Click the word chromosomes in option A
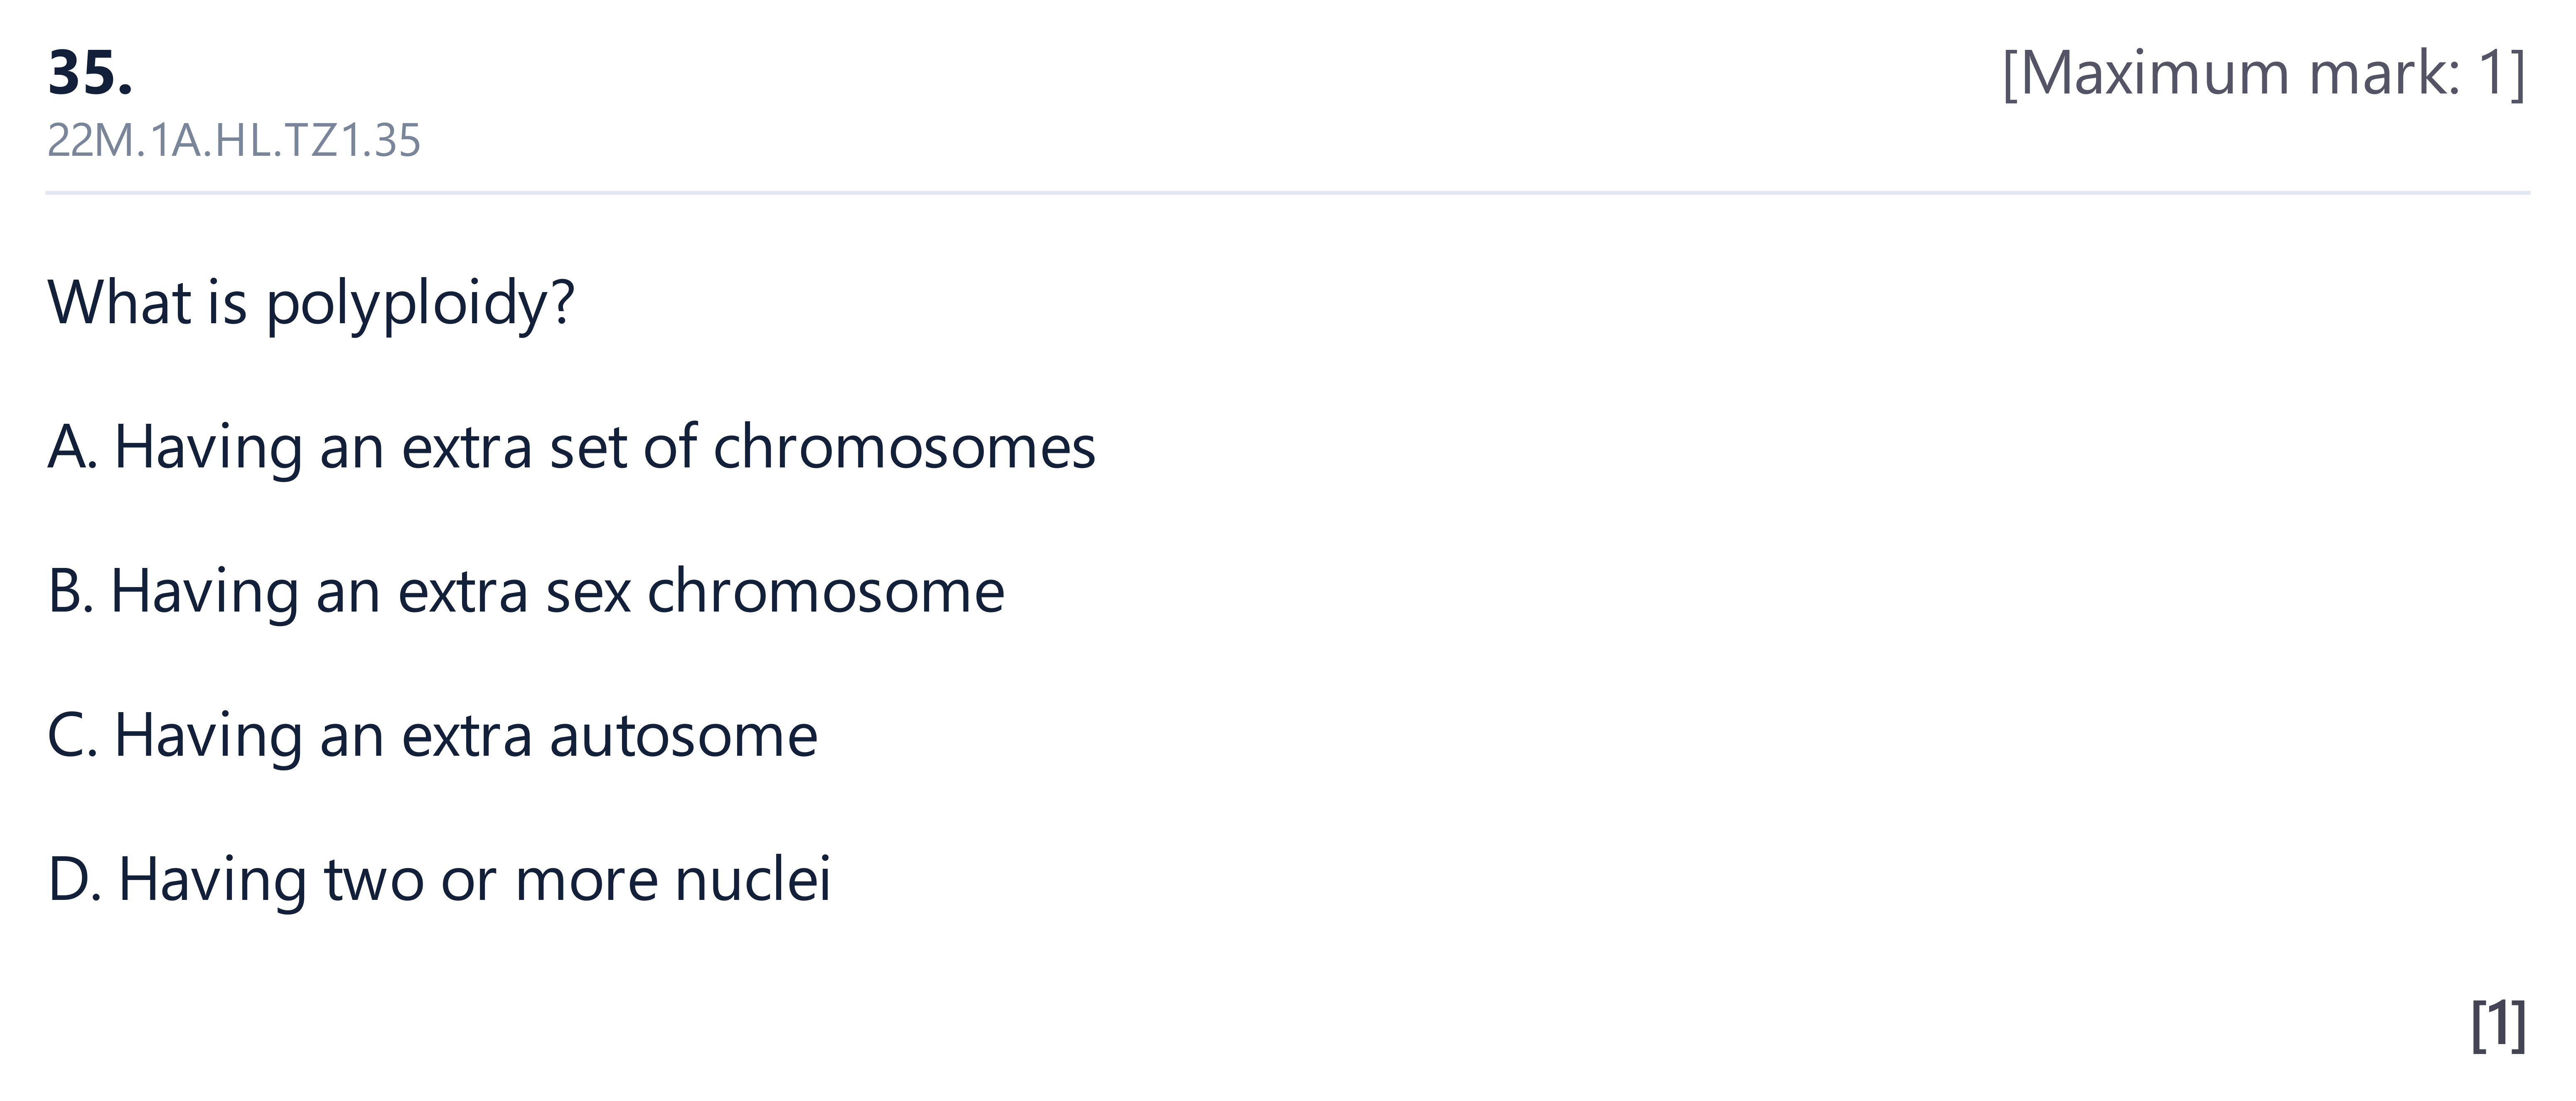 [904, 447]
